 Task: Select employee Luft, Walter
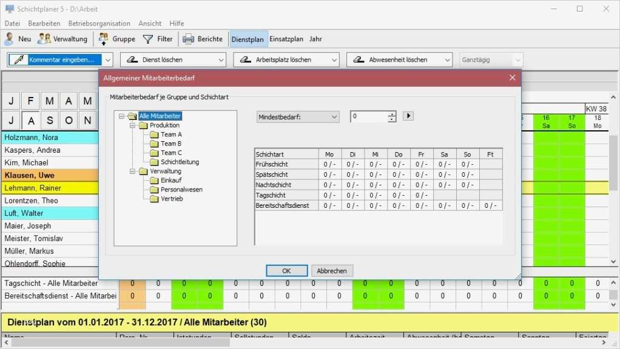[x=50, y=213]
